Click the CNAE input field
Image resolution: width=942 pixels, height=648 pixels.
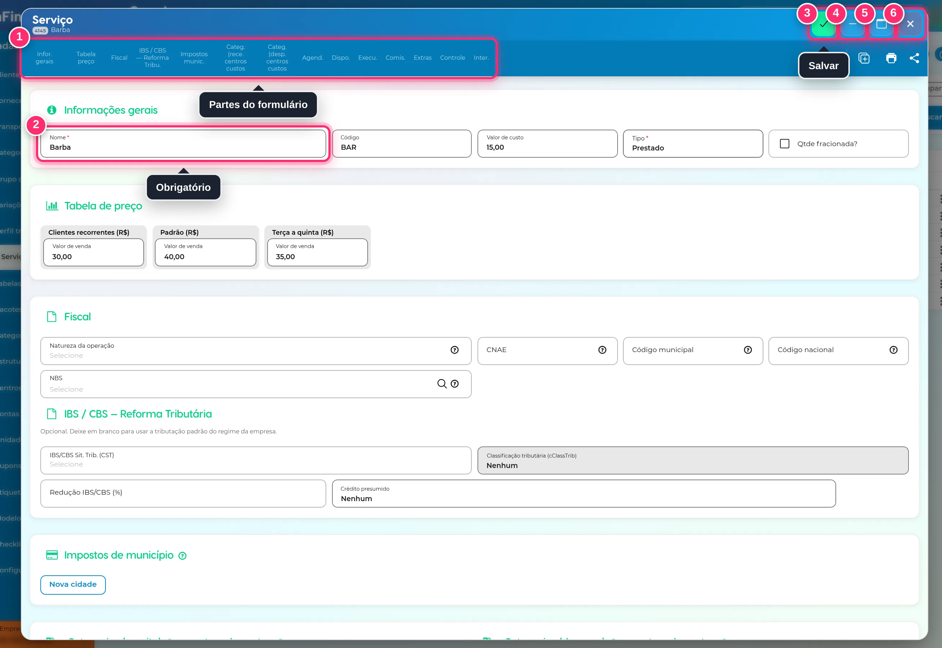tap(547, 351)
